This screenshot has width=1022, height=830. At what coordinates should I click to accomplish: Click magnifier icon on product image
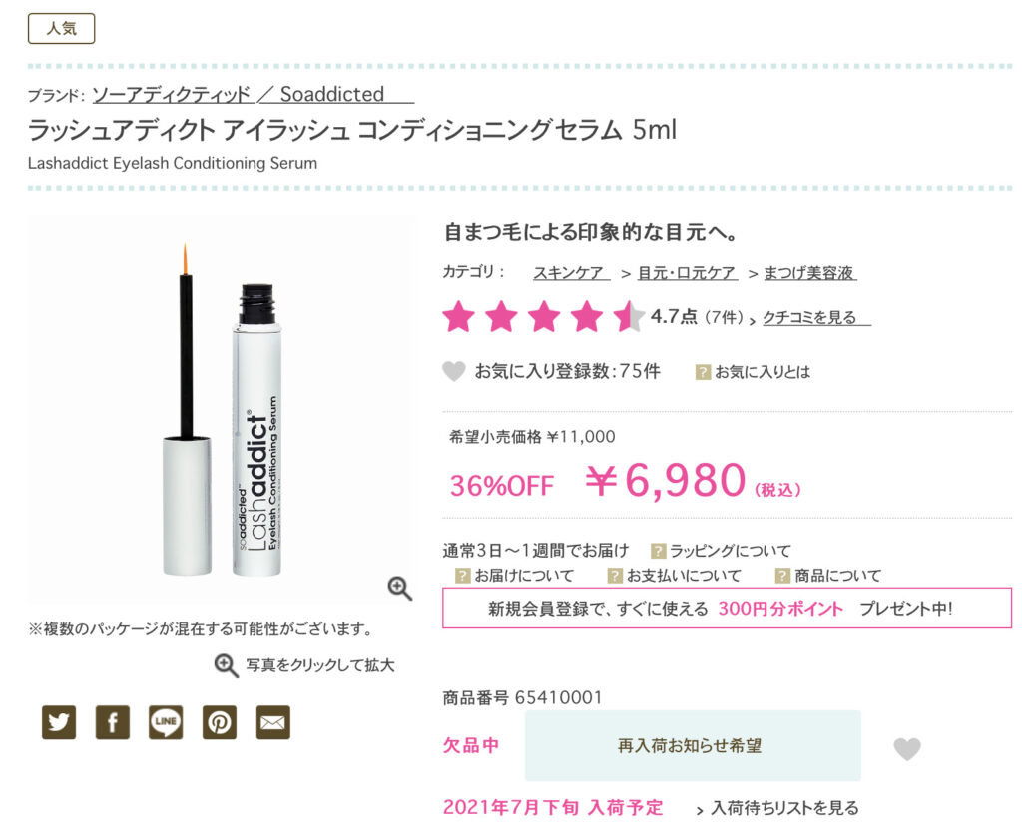399,589
